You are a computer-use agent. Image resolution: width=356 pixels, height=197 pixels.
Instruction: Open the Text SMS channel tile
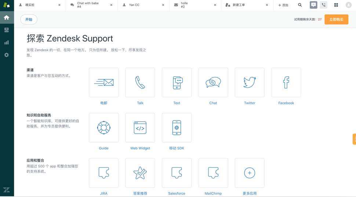[x=177, y=82]
